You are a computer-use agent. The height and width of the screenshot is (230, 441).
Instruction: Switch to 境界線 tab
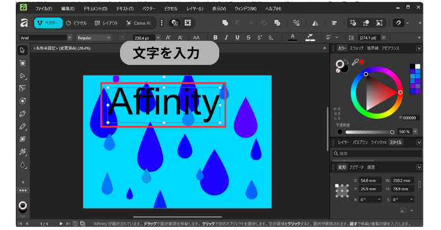[372, 49]
